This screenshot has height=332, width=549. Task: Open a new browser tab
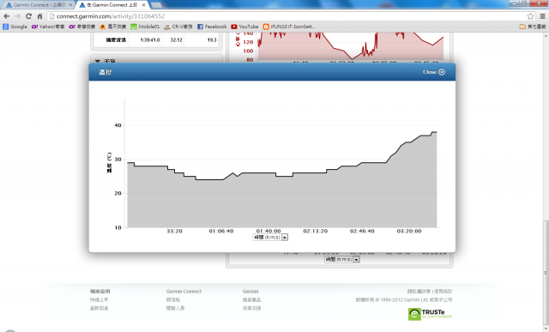156,5
